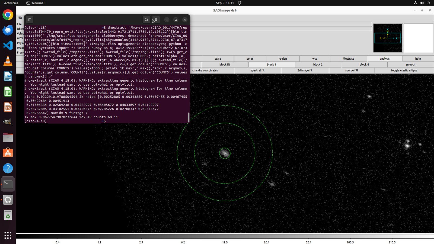Viewport: 434px width, 244px height.
Task: Launch VLC media player from the dock
Action: pos(8,61)
